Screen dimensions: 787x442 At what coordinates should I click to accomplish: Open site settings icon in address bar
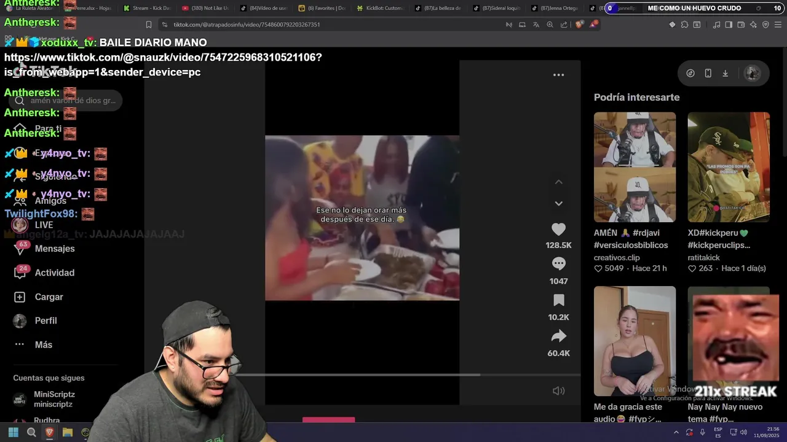tap(164, 25)
